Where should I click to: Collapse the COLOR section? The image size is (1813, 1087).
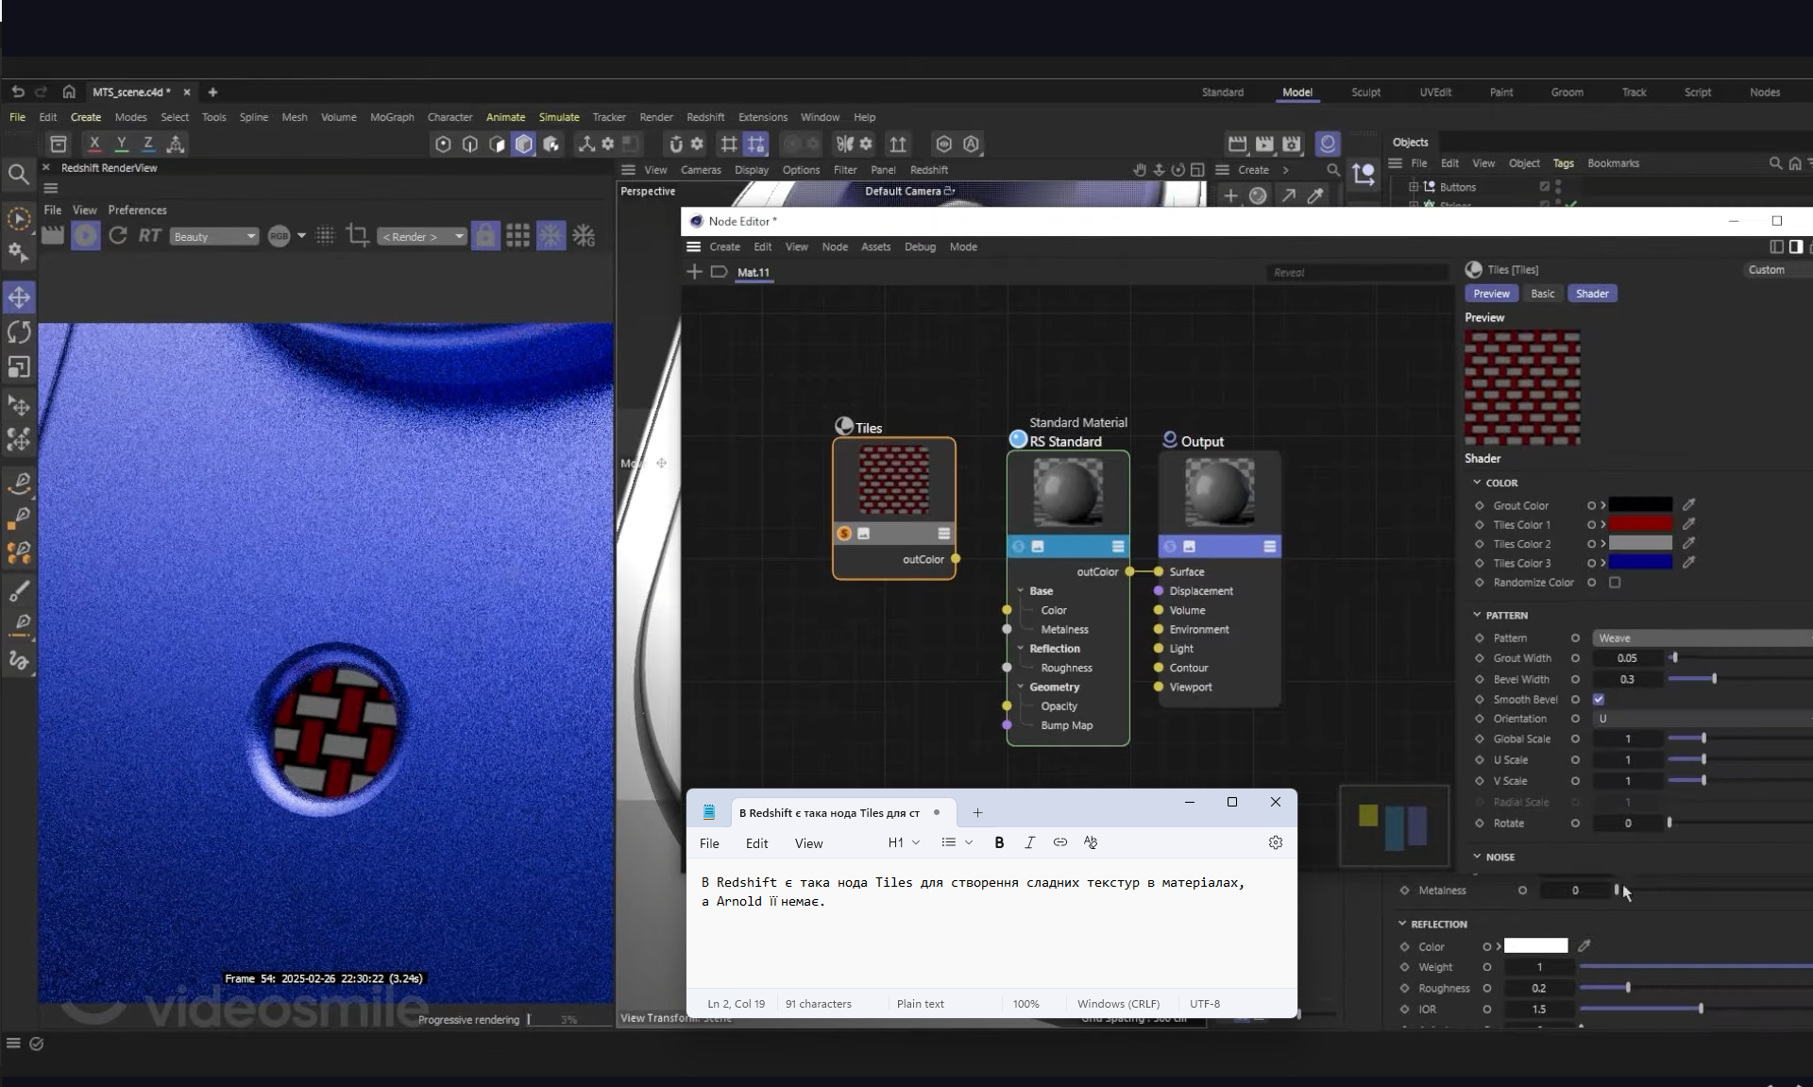1478,483
